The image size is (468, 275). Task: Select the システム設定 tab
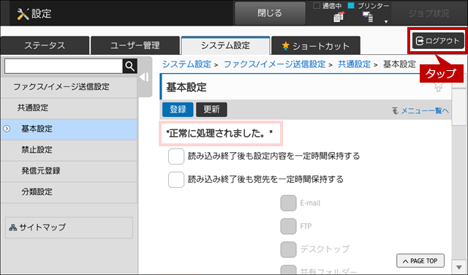225,45
